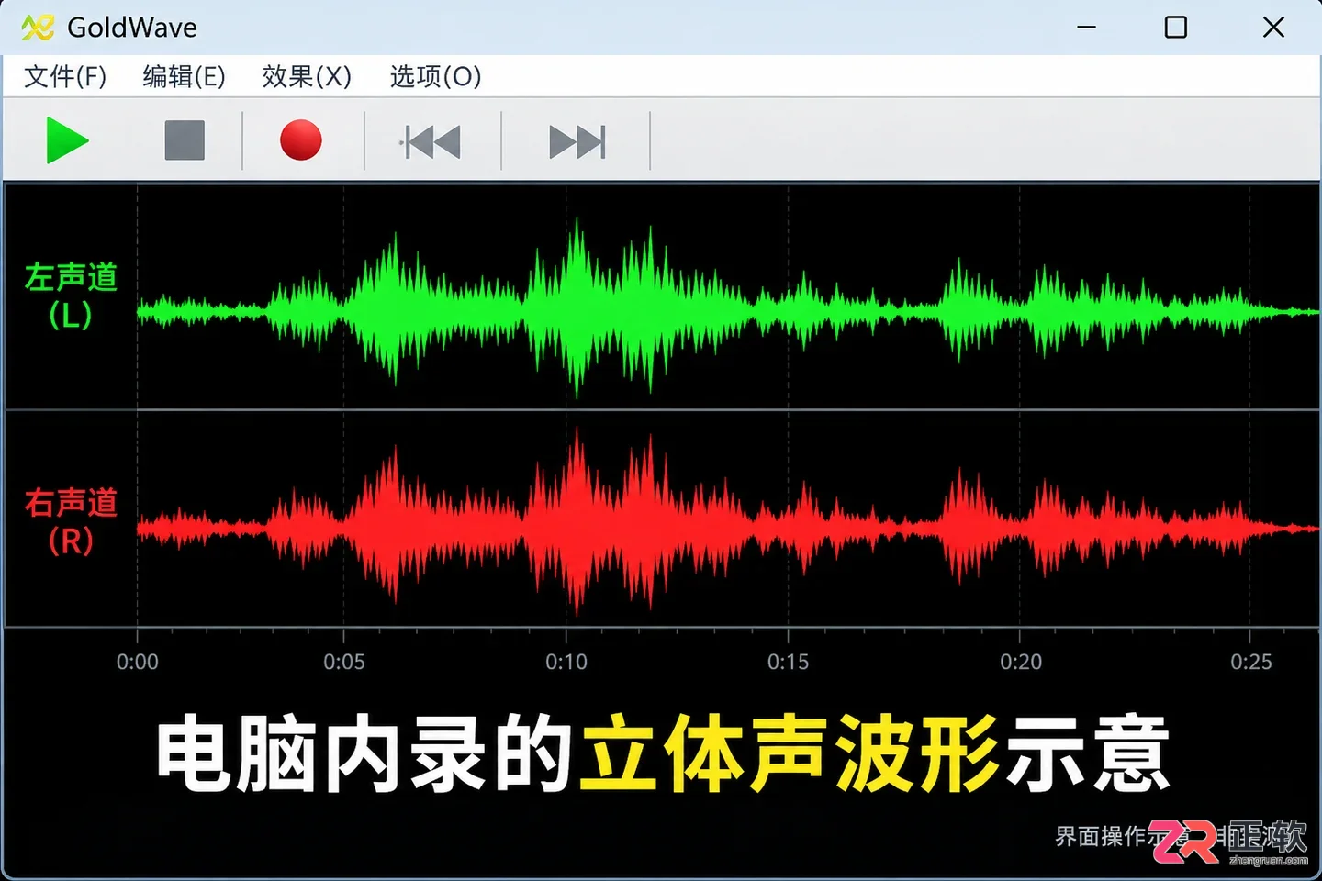Click the 左声道 (L) channel label
The image size is (1322, 881).
pyautogui.click(x=71, y=296)
